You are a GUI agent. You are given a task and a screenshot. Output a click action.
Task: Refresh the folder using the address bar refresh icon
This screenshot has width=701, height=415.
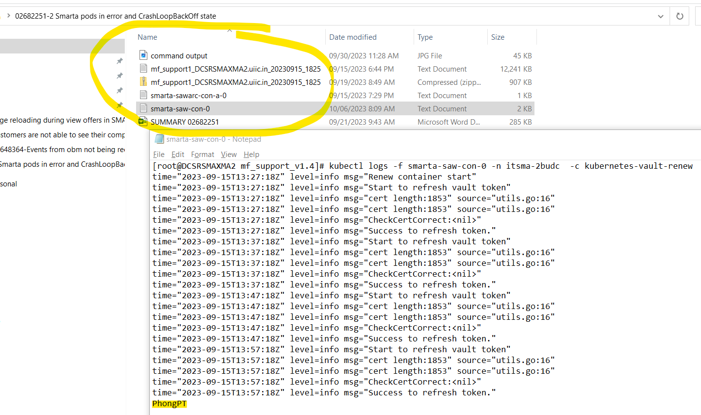(x=680, y=16)
